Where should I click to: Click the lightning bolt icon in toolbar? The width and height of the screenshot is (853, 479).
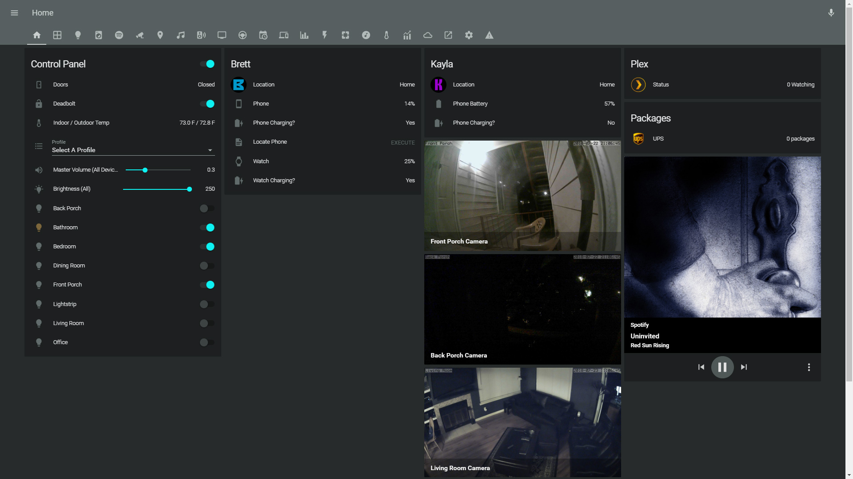click(325, 35)
